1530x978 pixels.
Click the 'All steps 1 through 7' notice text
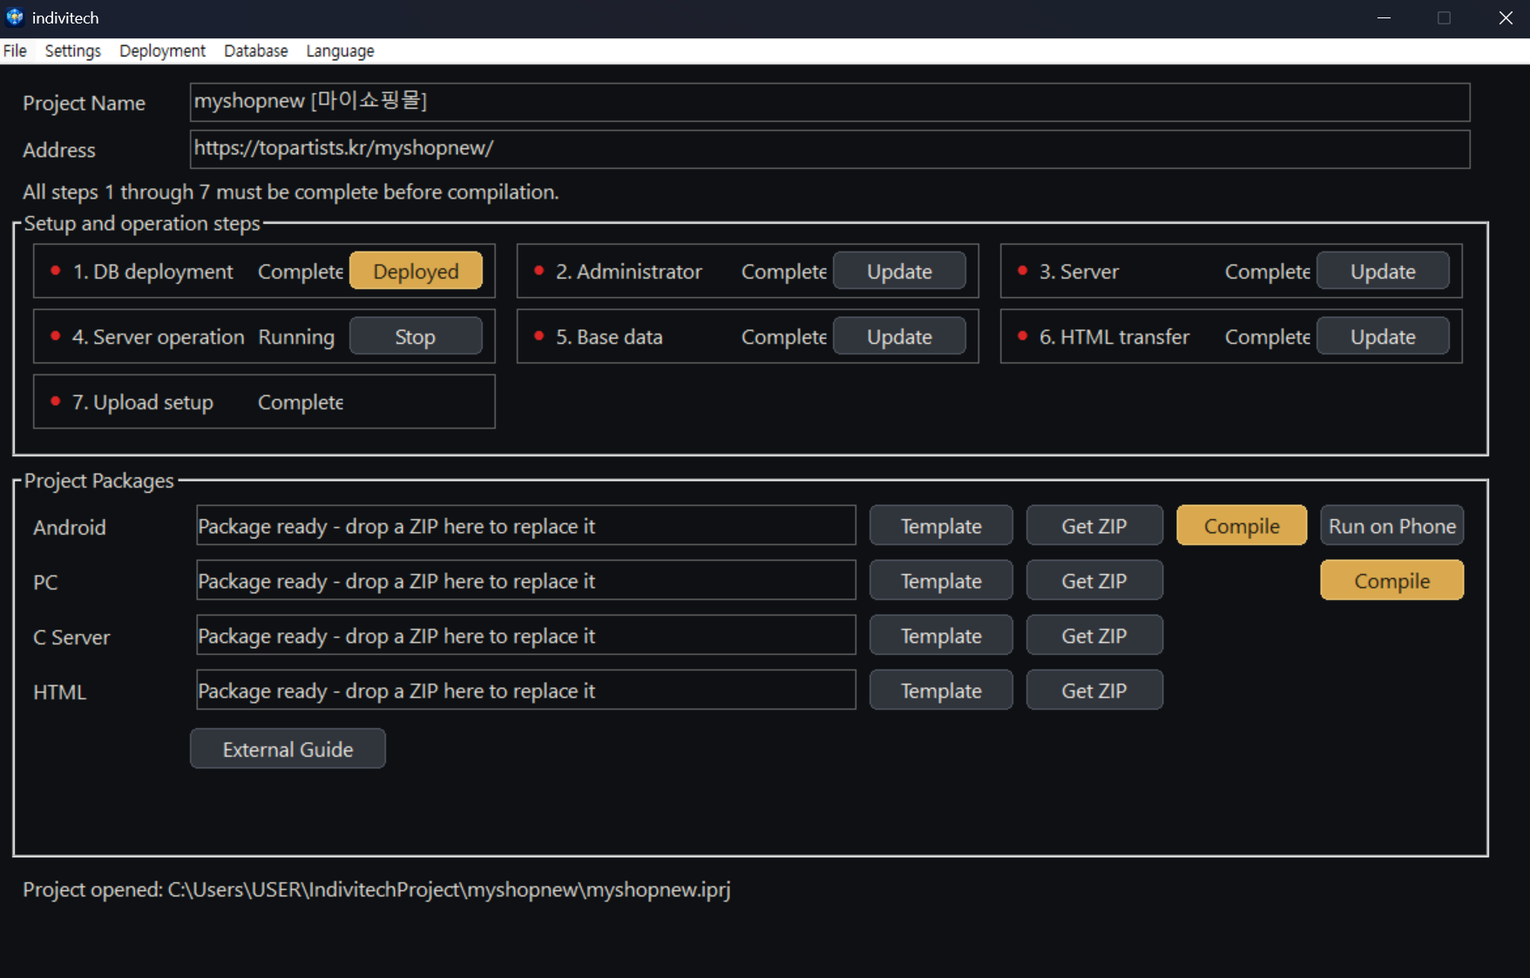(x=290, y=192)
